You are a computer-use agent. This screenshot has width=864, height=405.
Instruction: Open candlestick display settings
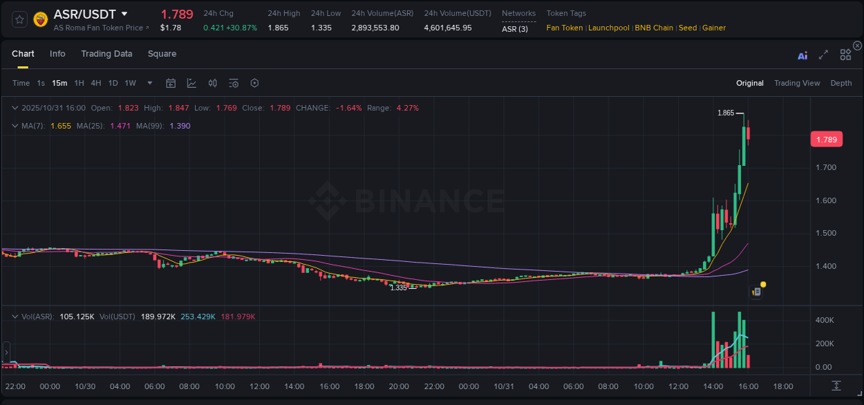[212, 82]
